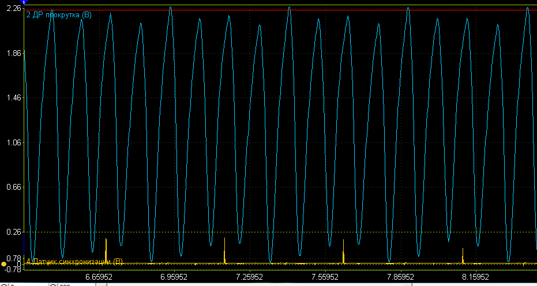Click the 0.66 voltage axis value
This screenshot has width=537, height=286.
[13, 187]
